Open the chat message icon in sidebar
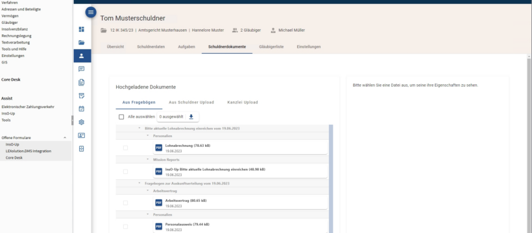This screenshot has width=532, height=233. (82, 69)
